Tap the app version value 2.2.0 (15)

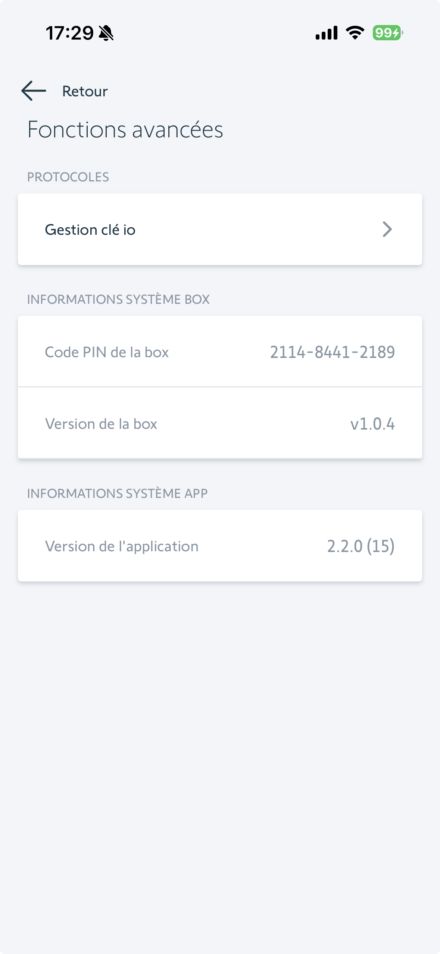(x=361, y=546)
